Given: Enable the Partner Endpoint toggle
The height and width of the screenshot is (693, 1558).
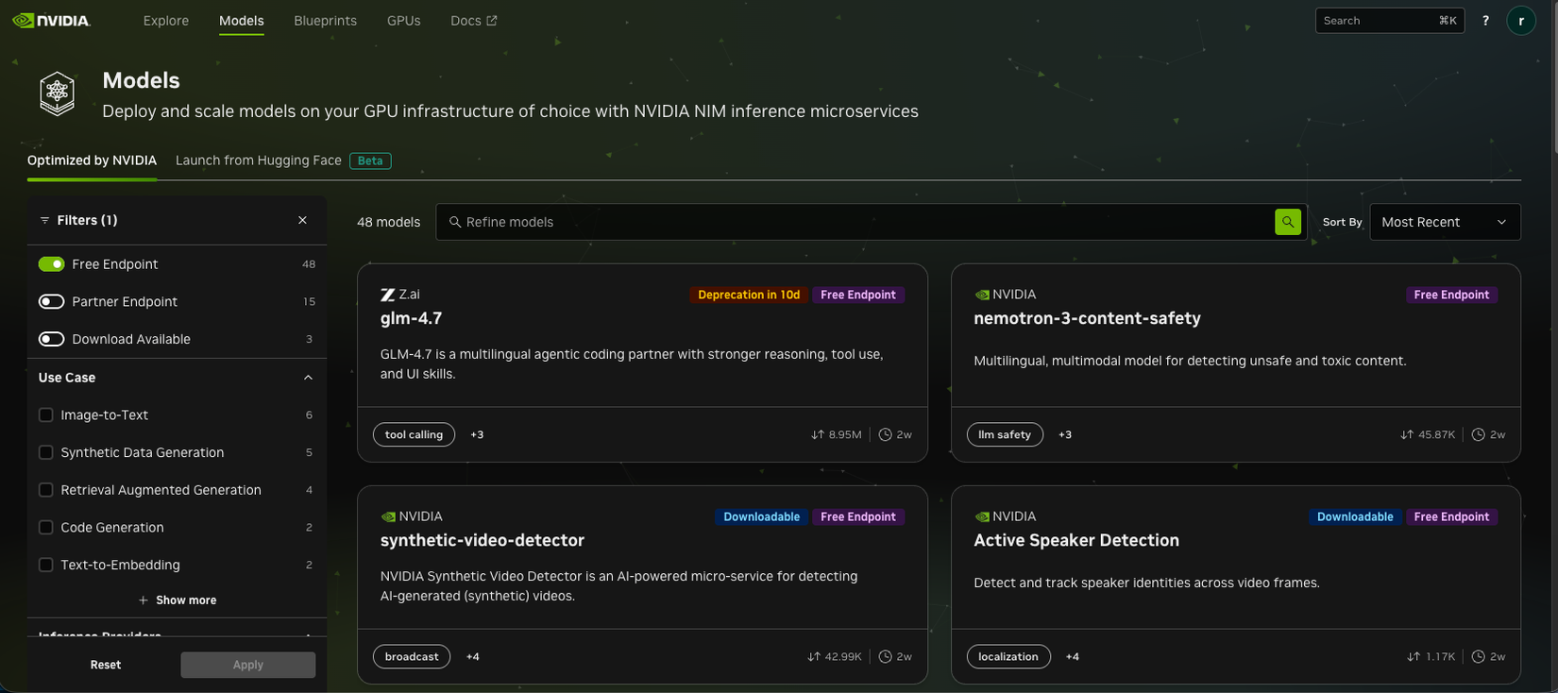Looking at the screenshot, I should (x=51, y=301).
